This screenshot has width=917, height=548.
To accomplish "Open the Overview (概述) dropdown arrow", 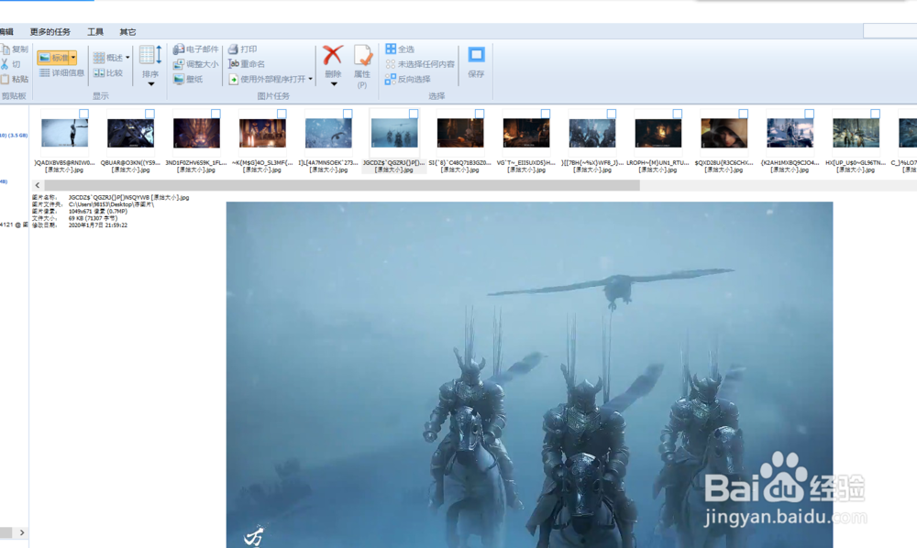I will tap(127, 57).
